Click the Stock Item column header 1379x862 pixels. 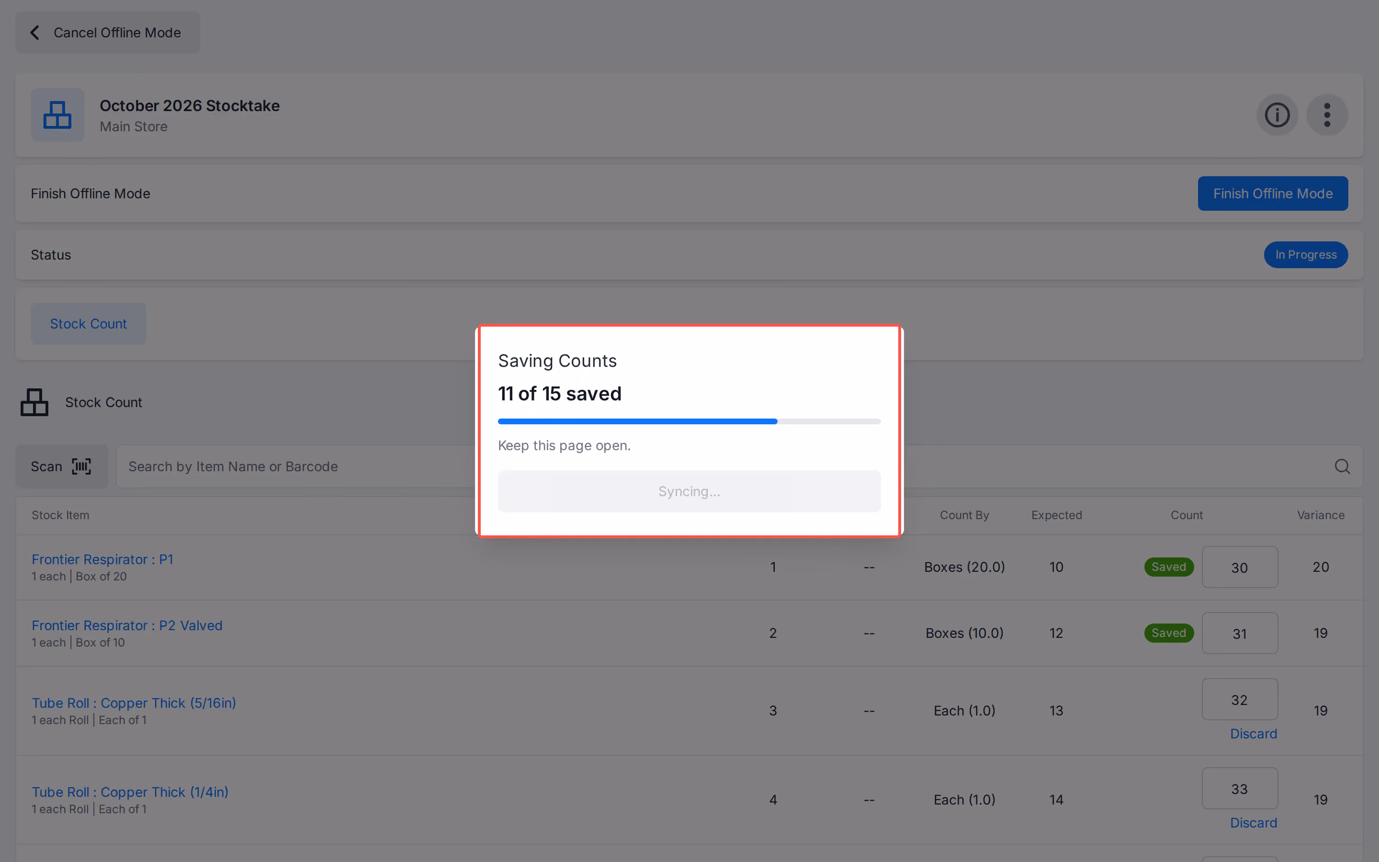(60, 515)
